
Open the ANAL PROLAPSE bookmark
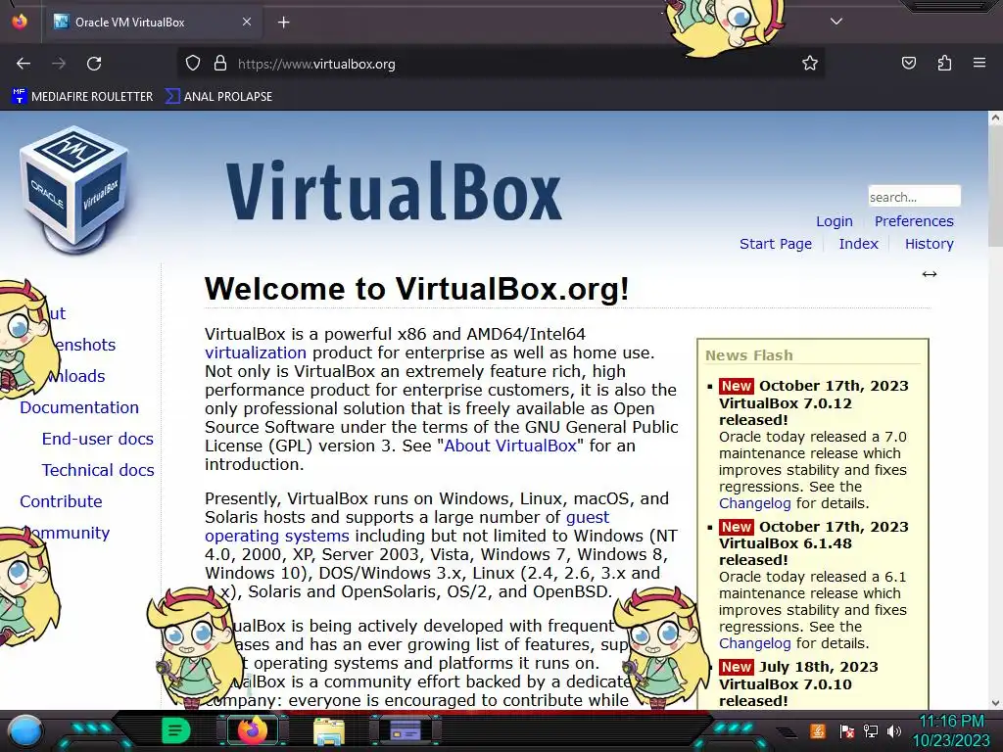(x=218, y=97)
